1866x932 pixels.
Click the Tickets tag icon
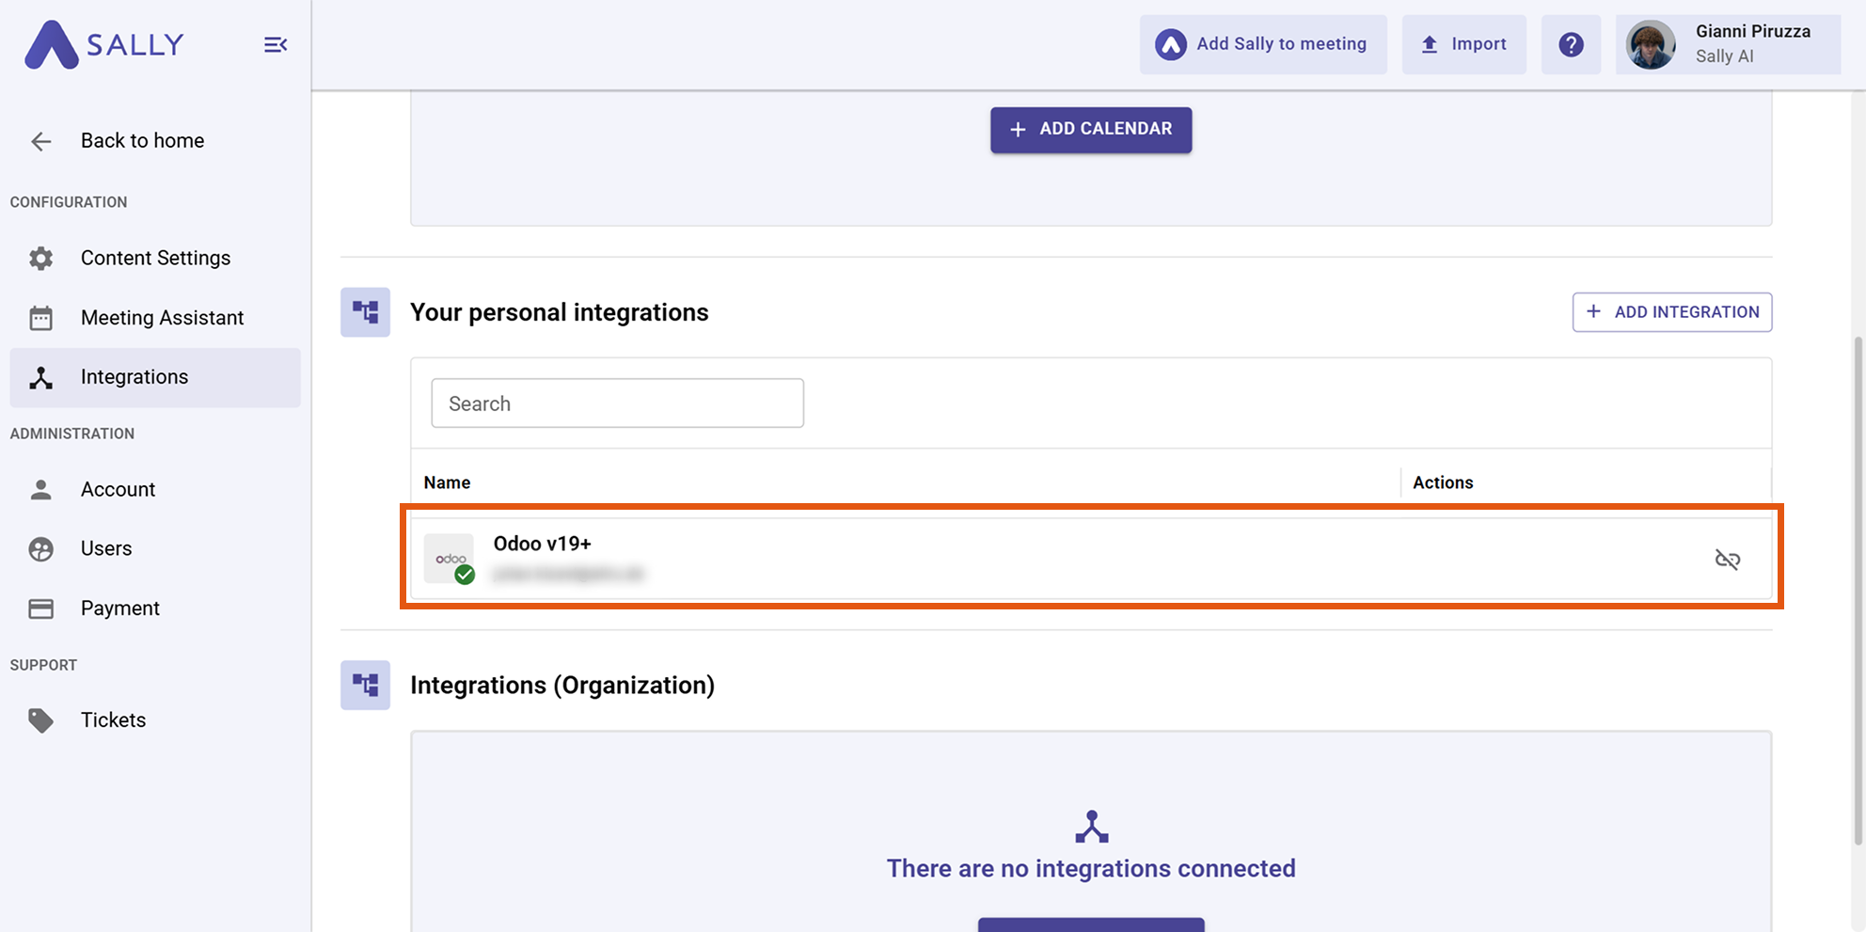41,719
